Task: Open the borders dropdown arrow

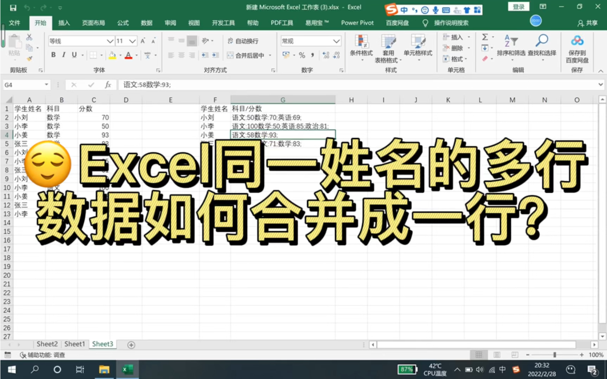Action: coord(102,55)
